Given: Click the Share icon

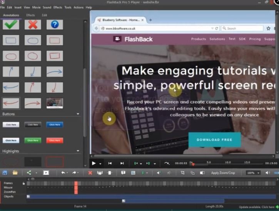Looking at the screenshot, I should 29,173.
